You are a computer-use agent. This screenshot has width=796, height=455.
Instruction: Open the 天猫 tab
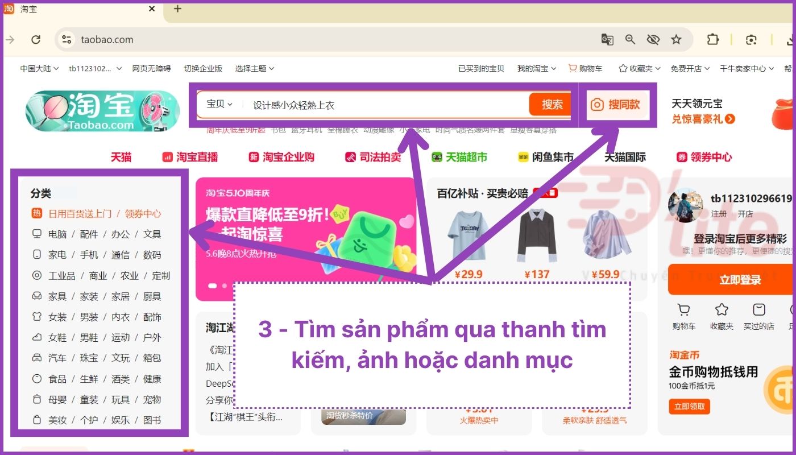121,157
